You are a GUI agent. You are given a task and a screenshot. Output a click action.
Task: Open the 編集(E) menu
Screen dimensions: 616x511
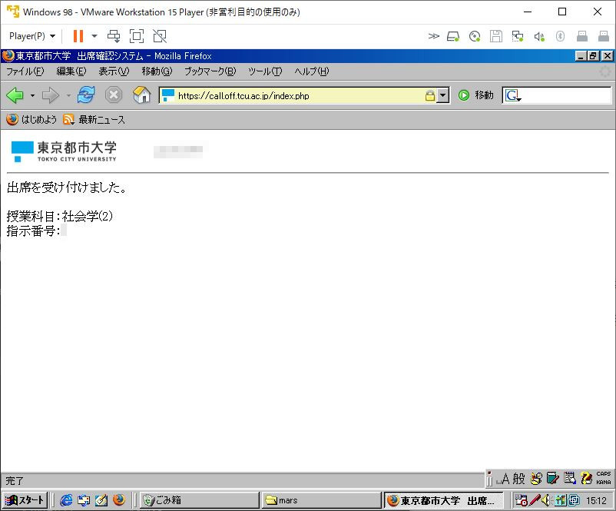click(71, 71)
